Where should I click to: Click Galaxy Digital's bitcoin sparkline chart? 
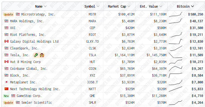tap(175, 42)
